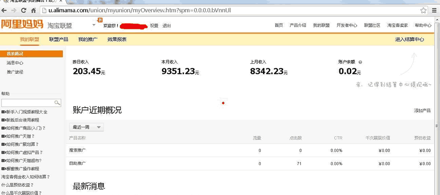Click the 千次展现价值 column header
This screenshot has height=195, width=440.
pyautogui.click(x=378, y=138)
